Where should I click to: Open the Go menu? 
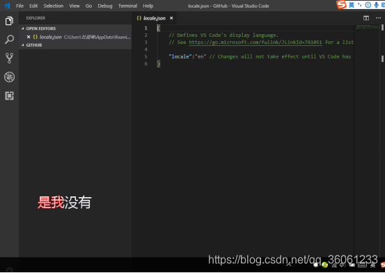(88, 6)
